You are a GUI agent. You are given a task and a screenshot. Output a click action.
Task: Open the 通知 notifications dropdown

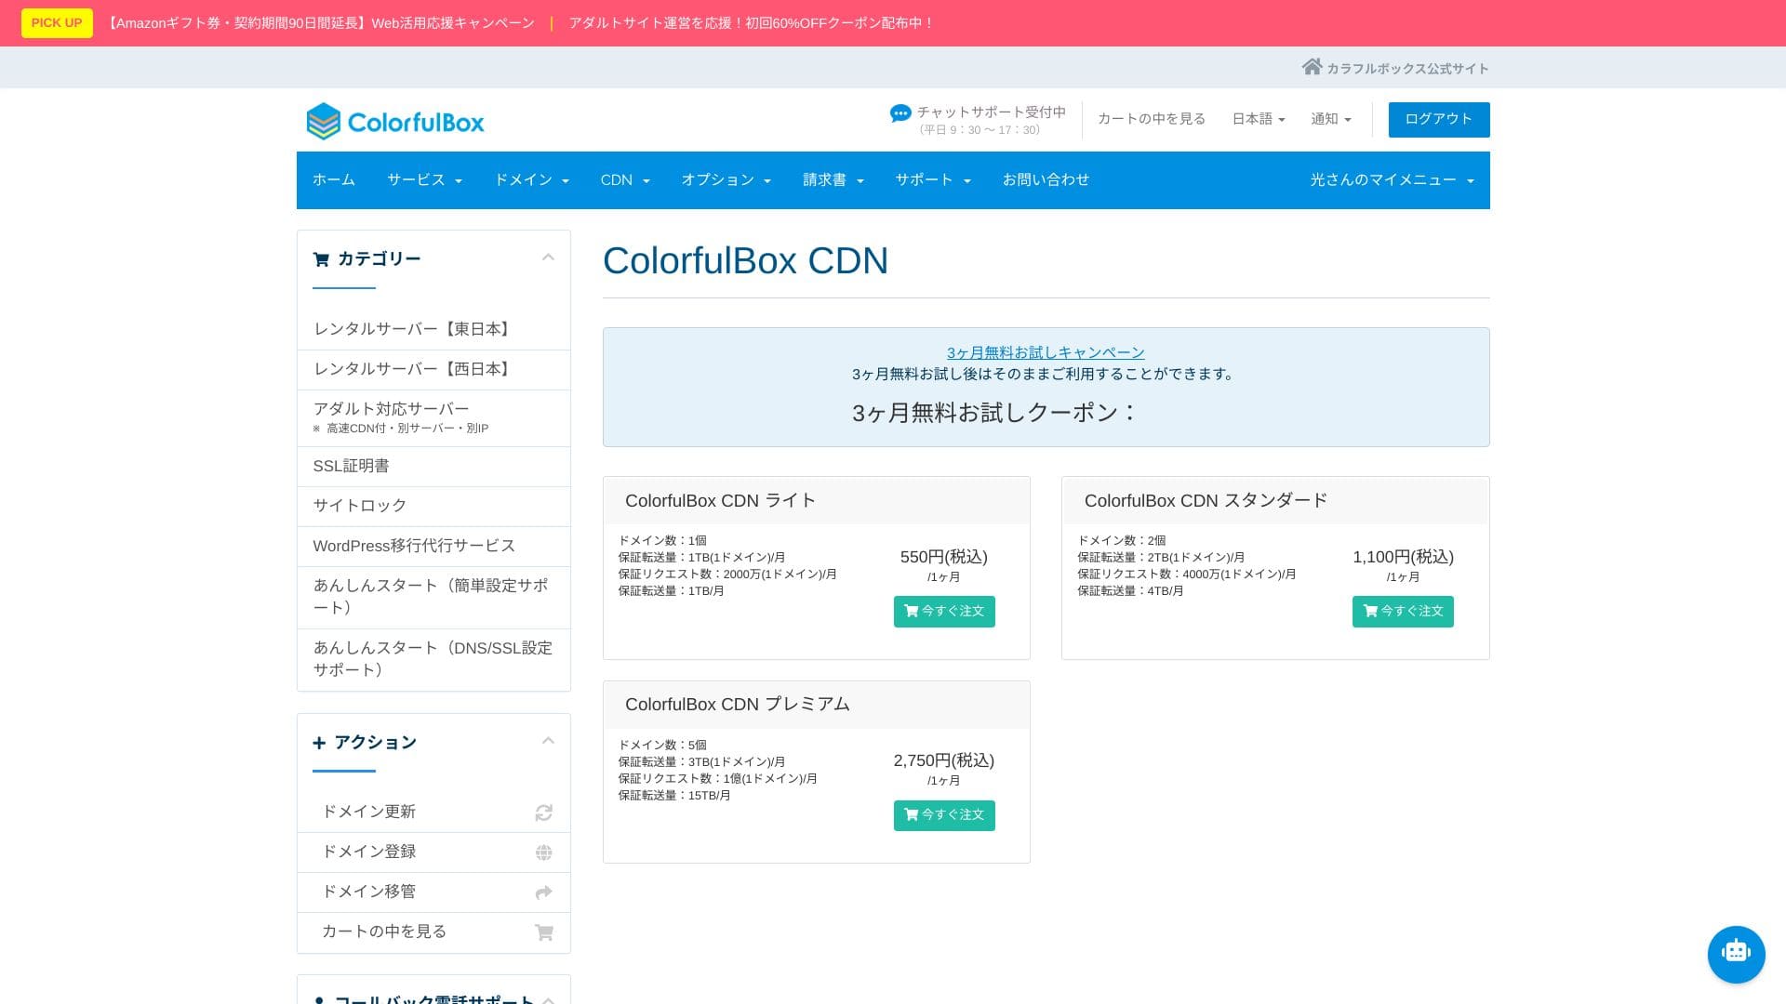coord(1330,119)
